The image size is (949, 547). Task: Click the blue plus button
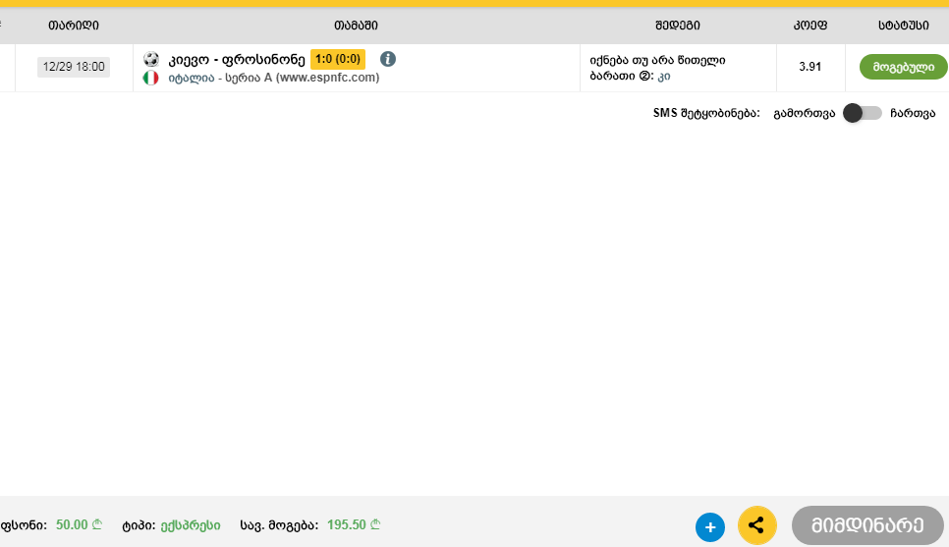(x=710, y=527)
